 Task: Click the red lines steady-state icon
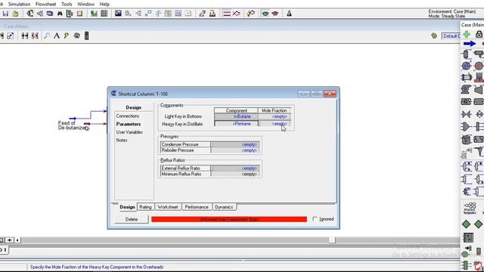[x=227, y=14]
